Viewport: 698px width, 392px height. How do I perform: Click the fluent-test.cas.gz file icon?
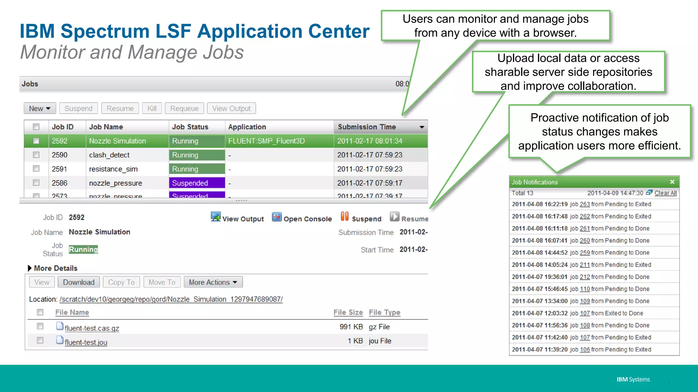coord(60,326)
